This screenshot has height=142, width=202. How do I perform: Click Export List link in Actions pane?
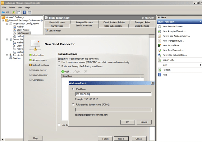pos(169,60)
